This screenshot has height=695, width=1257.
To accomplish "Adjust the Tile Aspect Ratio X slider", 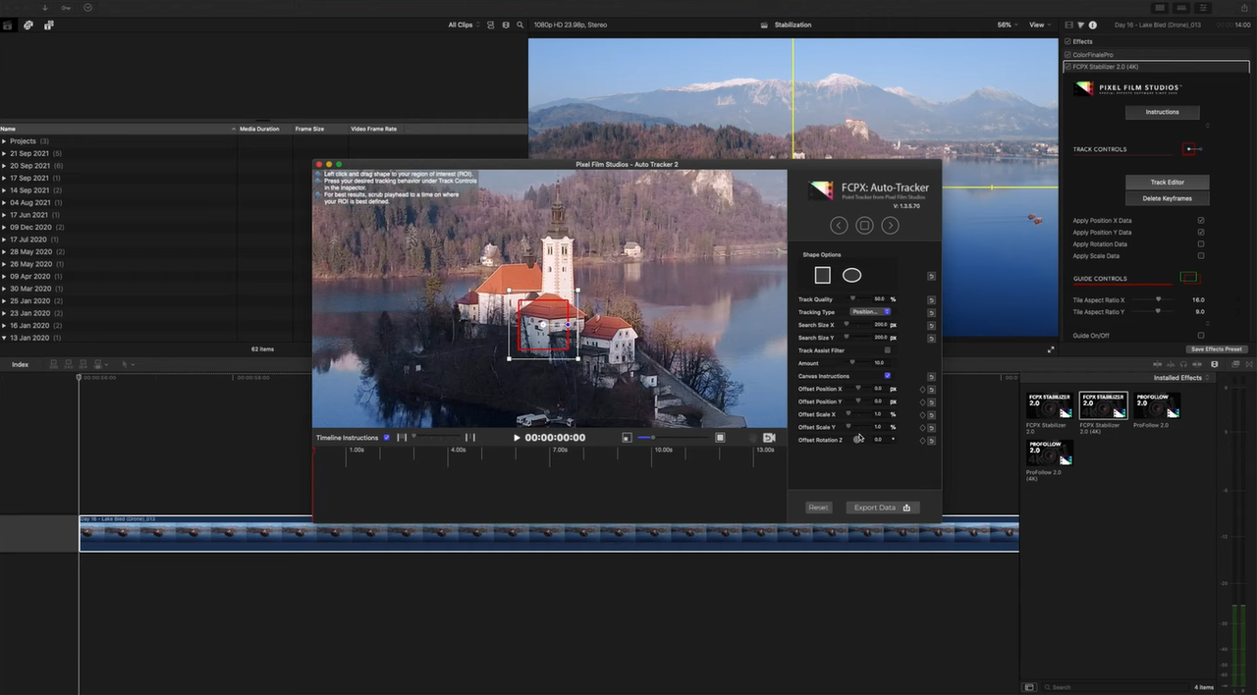I will (1158, 300).
